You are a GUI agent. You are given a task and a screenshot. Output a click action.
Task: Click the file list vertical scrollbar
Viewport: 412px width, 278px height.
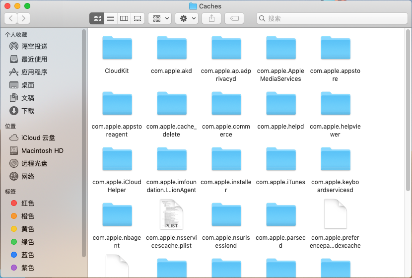pyautogui.click(x=408, y=110)
